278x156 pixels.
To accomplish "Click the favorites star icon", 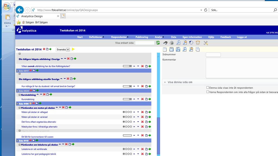I will pyautogui.click(x=19, y=22).
